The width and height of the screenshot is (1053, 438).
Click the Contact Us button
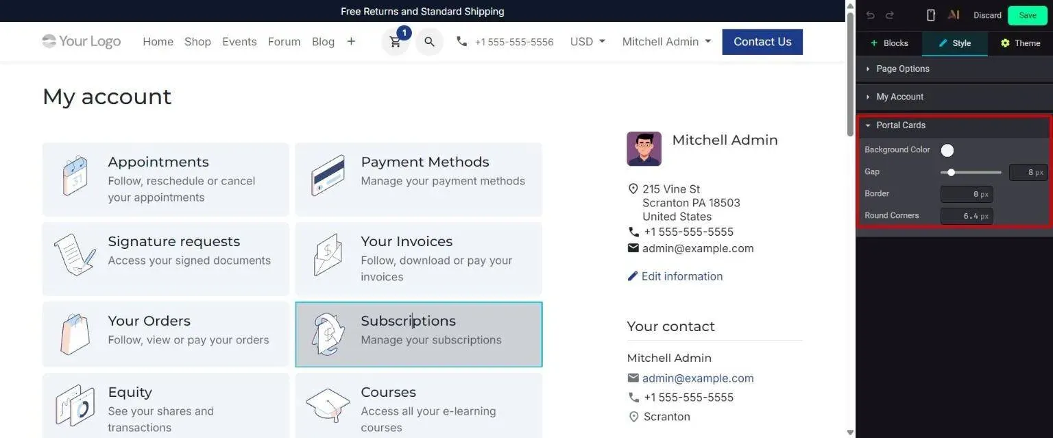762,42
